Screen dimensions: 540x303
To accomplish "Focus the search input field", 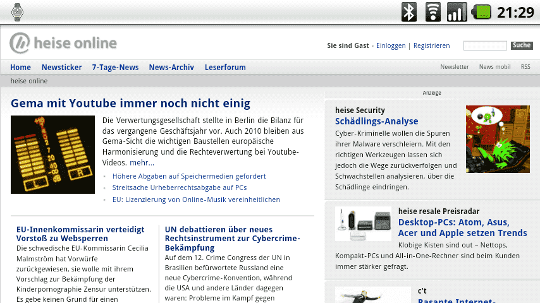I will tap(485, 45).
